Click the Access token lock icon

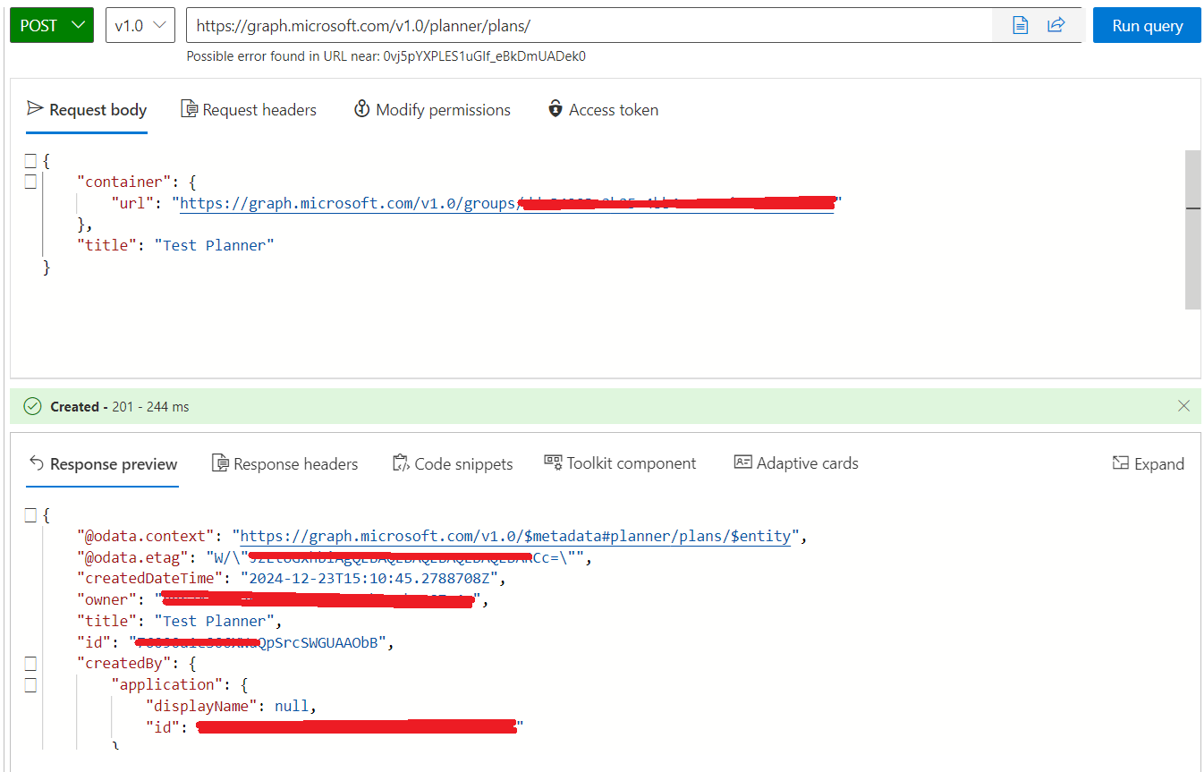pos(555,108)
